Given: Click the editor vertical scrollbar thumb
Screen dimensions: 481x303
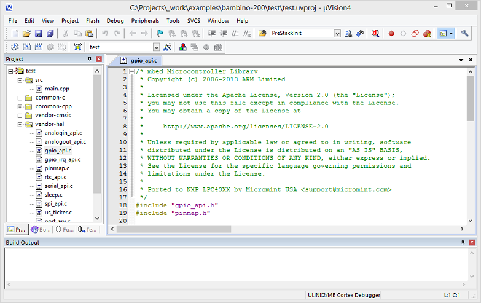Looking at the screenshot, I should [471, 98].
